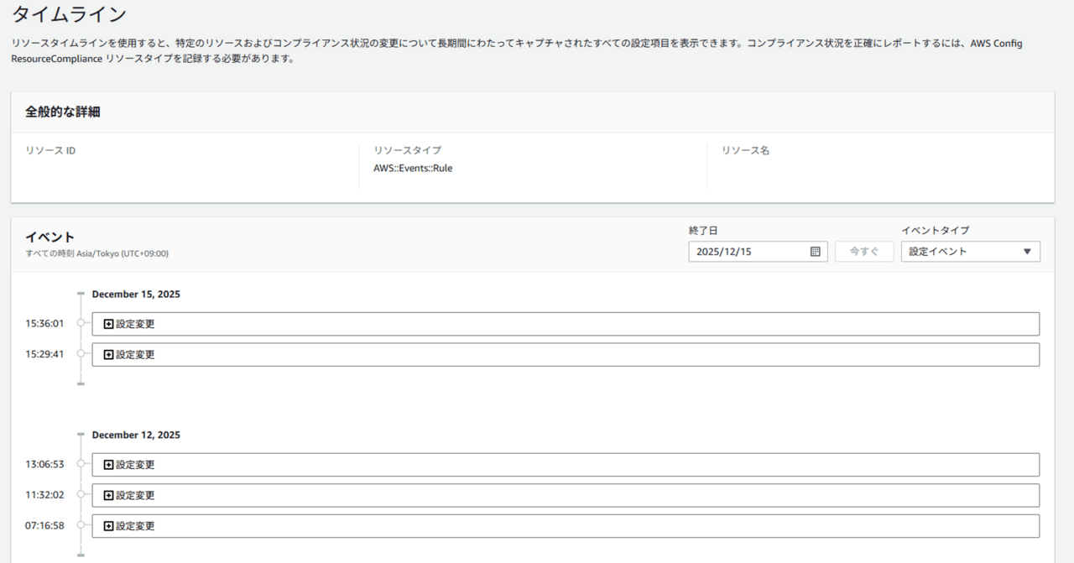Click the 今すぐ button
The width and height of the screenshot is (1074, 563).
(863, 252)
